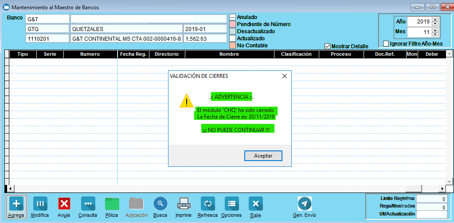Click the Busca search icon

click(160, 204)
